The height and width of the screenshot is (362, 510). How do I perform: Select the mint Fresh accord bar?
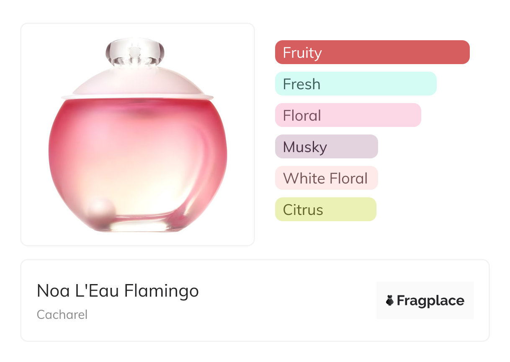pos(355,84)
